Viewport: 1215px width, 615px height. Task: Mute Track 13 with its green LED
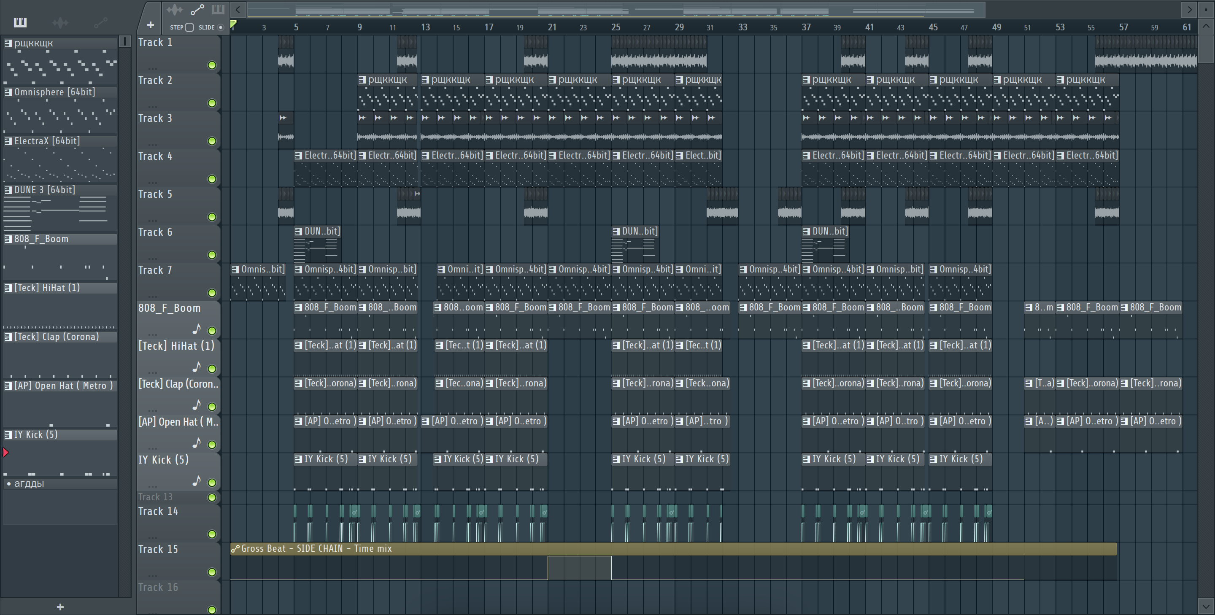212,497
